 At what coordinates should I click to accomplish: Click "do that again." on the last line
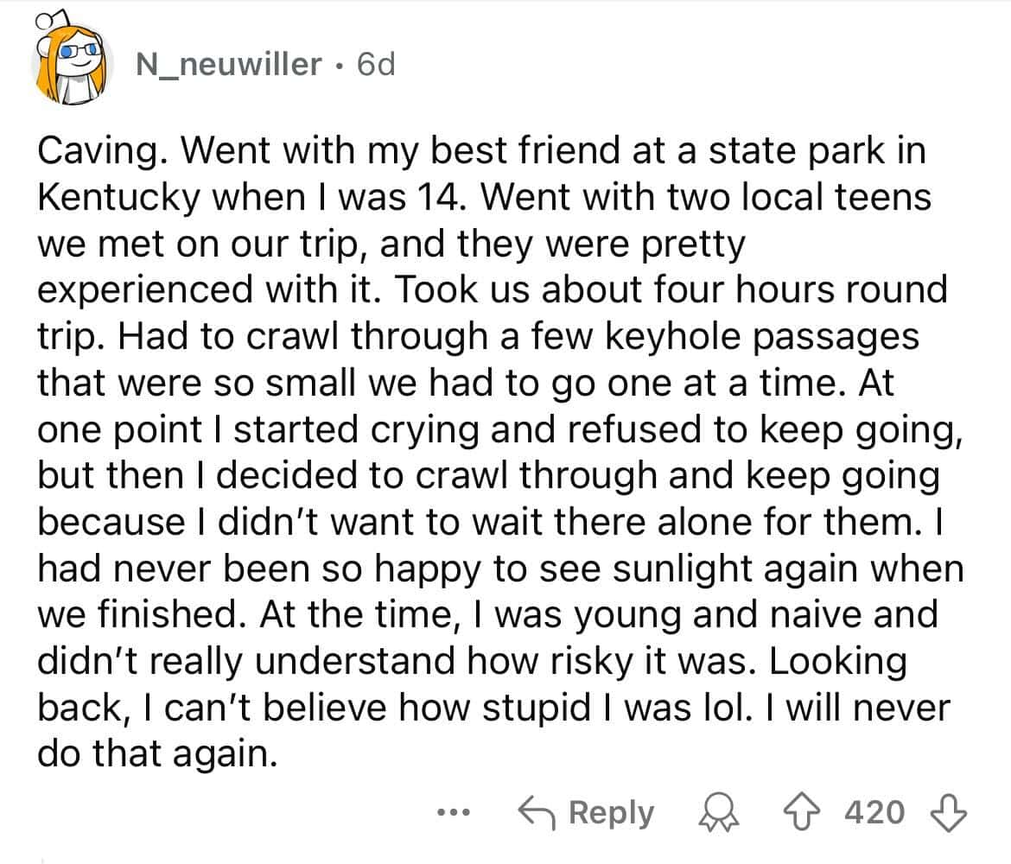point(158,756)
